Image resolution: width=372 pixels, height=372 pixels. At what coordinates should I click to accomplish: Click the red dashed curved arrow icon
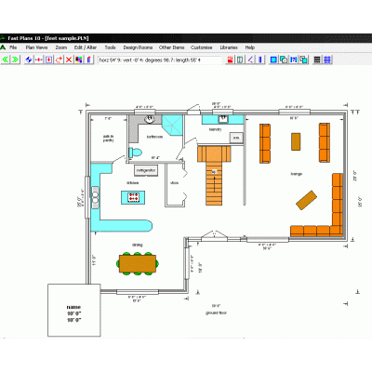coord(59,60)
